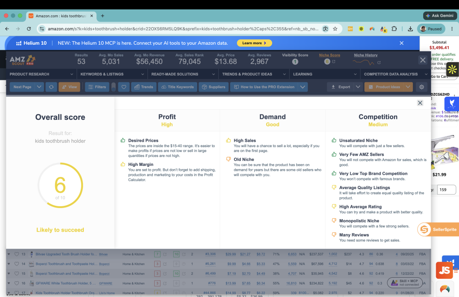This screenshot has width=459, height=297.
Task: Expand the Export dropdown arrow
Action: (x=358, y=87)
